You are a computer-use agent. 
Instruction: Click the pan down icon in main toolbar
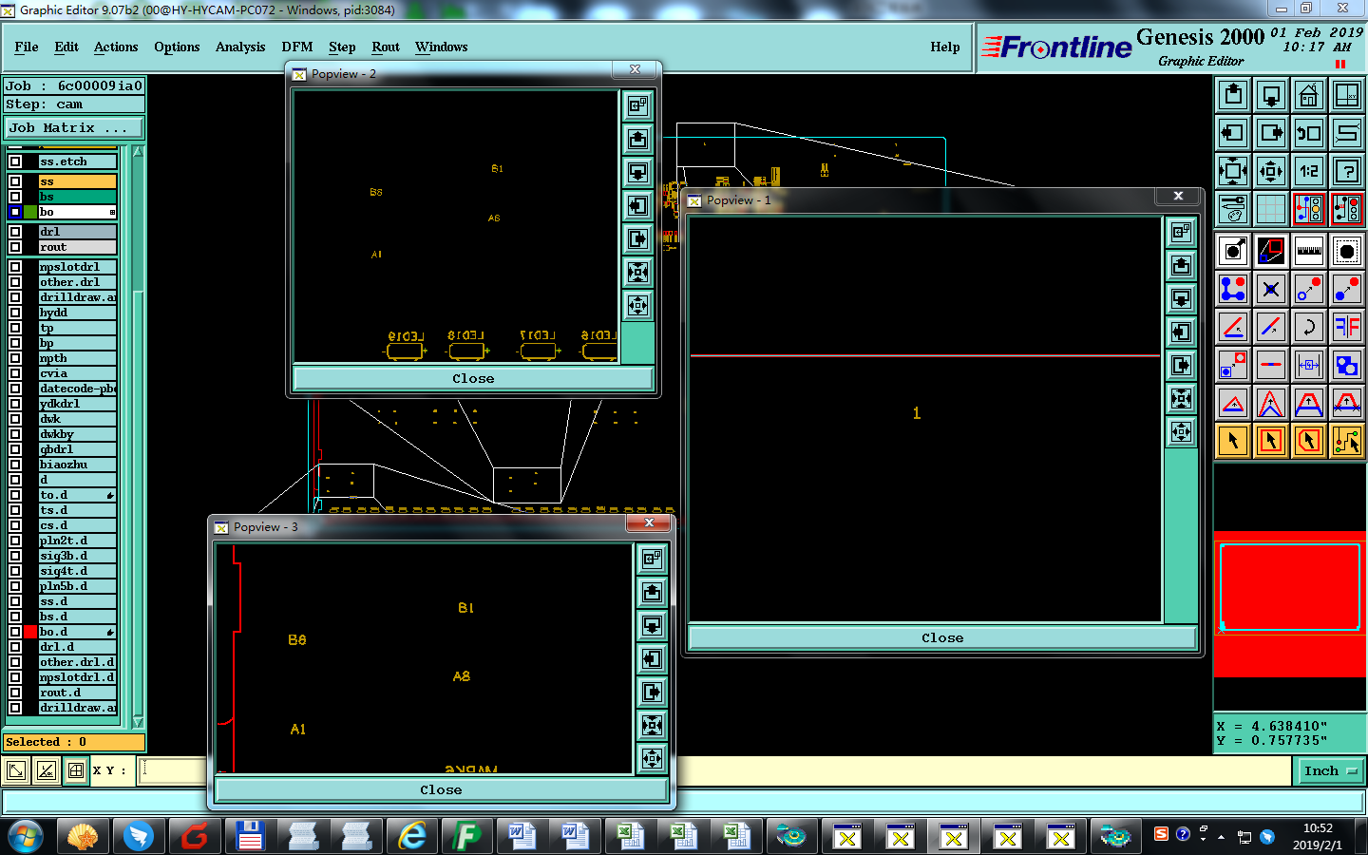click(x=1271, y=95)
